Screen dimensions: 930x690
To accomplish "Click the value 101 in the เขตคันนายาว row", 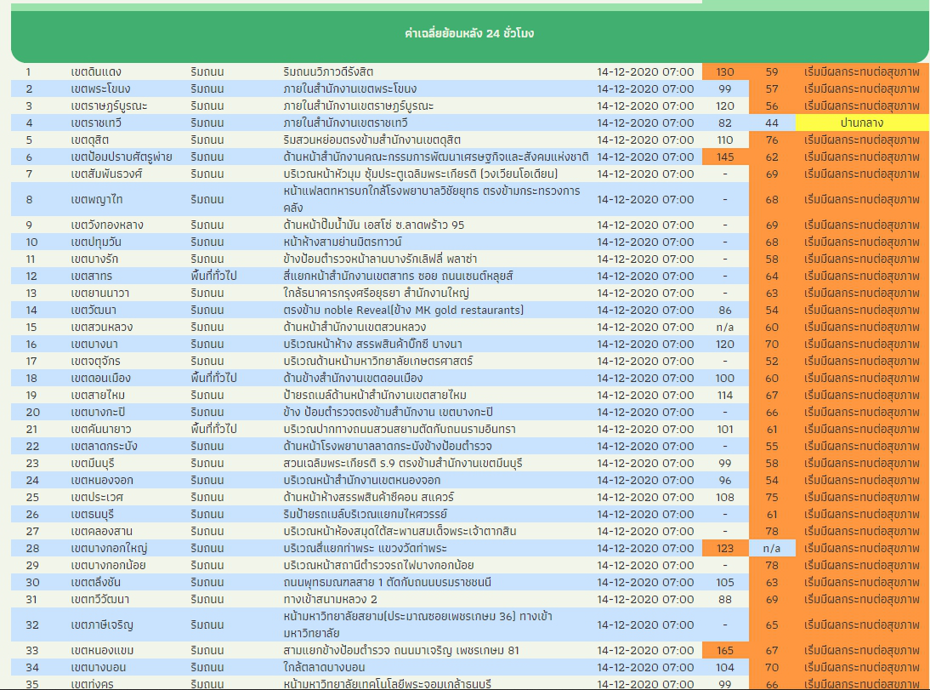I will [725, 430].
